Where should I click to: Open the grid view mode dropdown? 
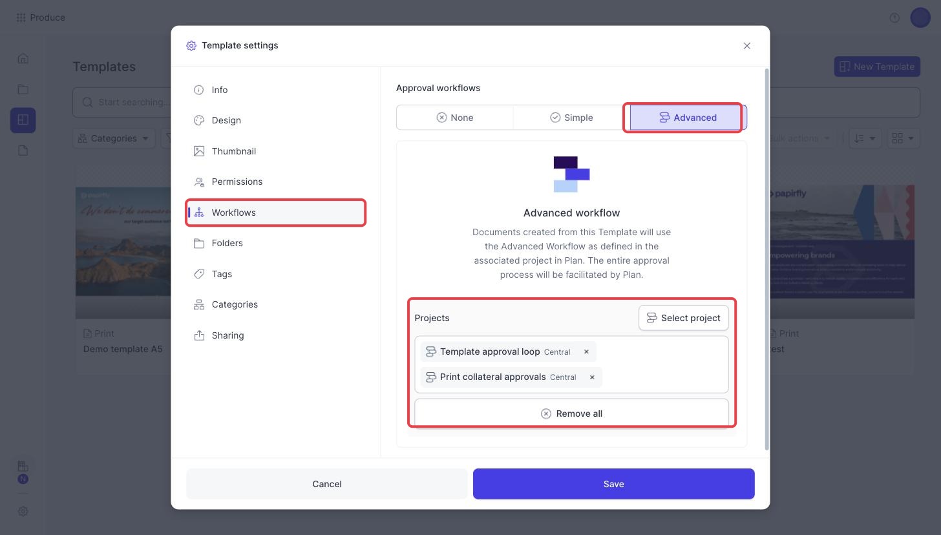pyautogui.click(x=903, y=138)
